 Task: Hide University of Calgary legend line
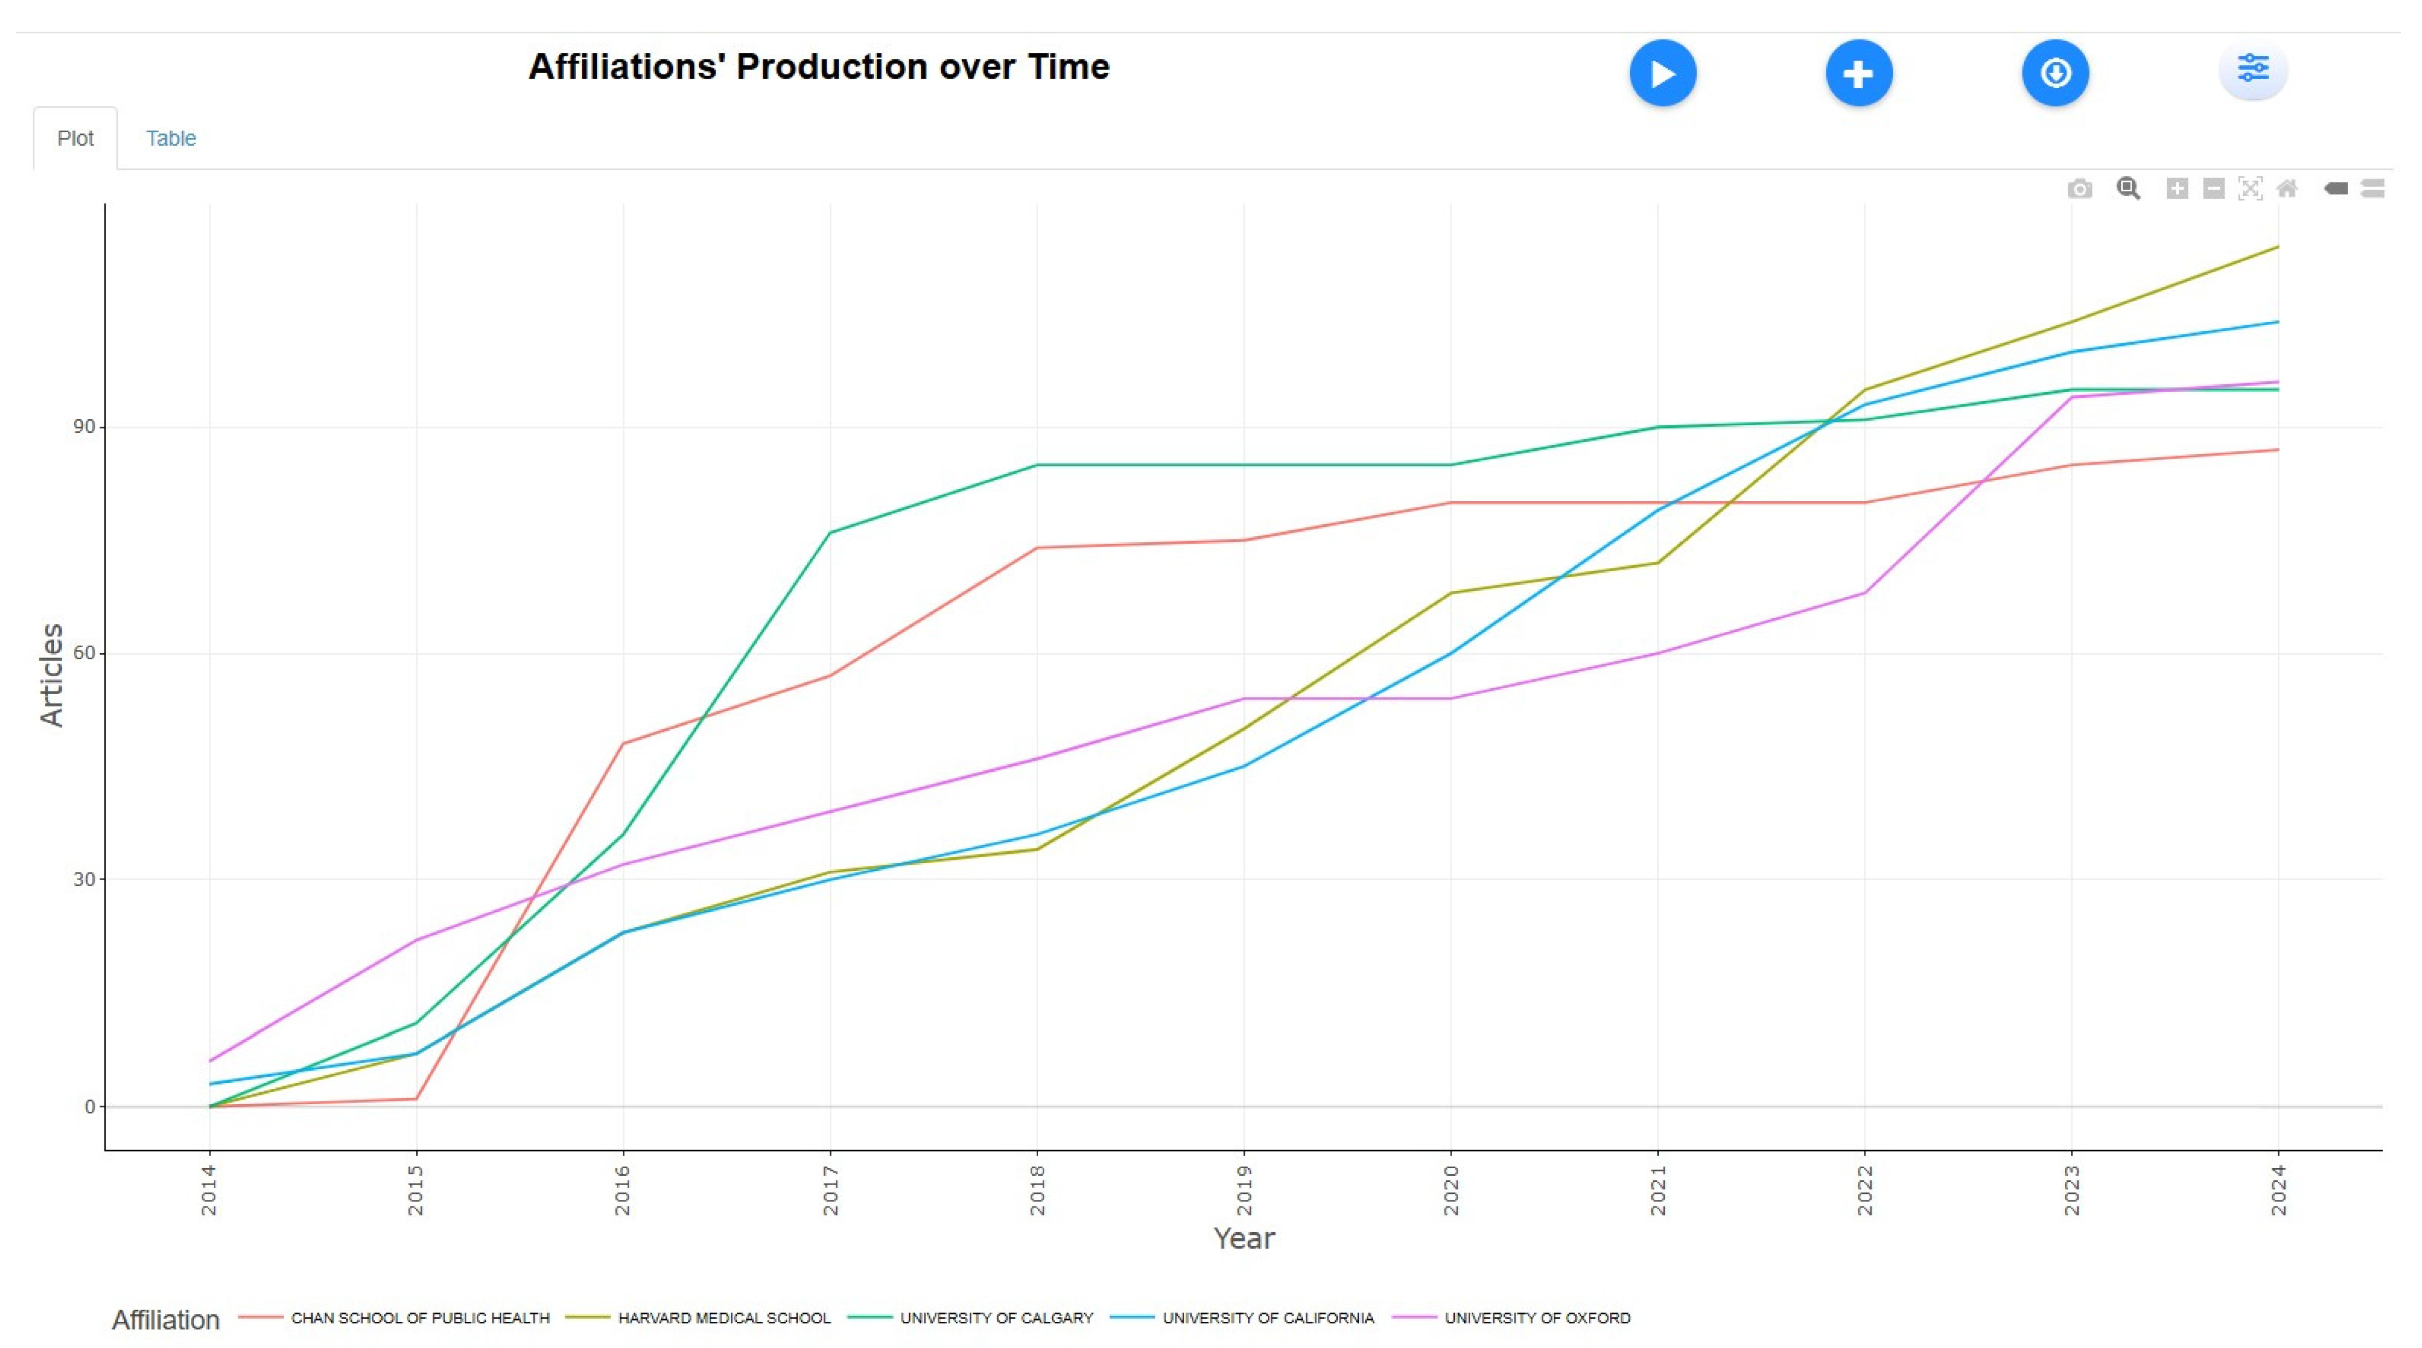997,1318
